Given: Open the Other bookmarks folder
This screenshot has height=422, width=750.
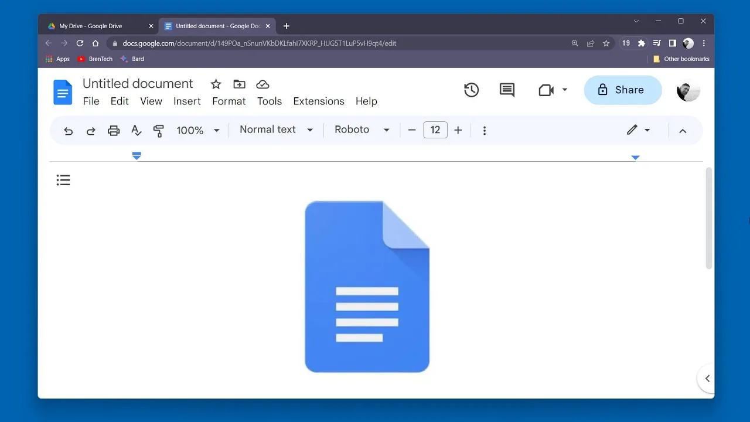Looking at the screenshot, I should pos(681,59).
